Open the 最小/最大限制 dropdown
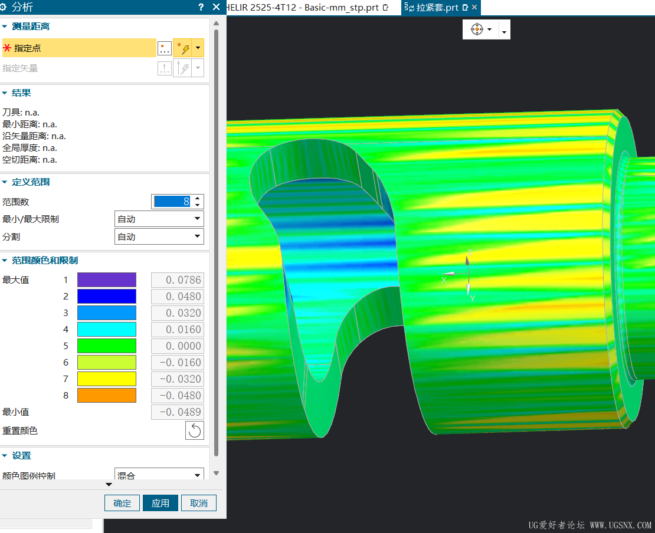Screen dimensions: 655x533 [x=159, y=219]
